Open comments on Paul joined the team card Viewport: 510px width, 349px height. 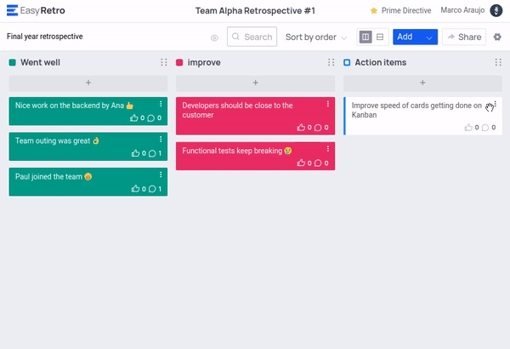(x=151, y=189)
